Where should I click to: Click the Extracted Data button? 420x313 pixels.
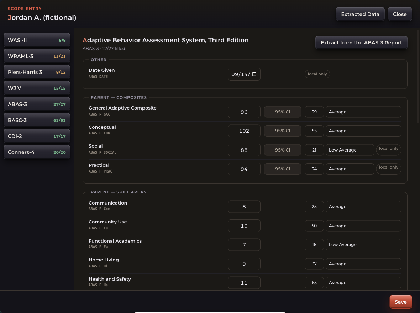tap(360, 14)
